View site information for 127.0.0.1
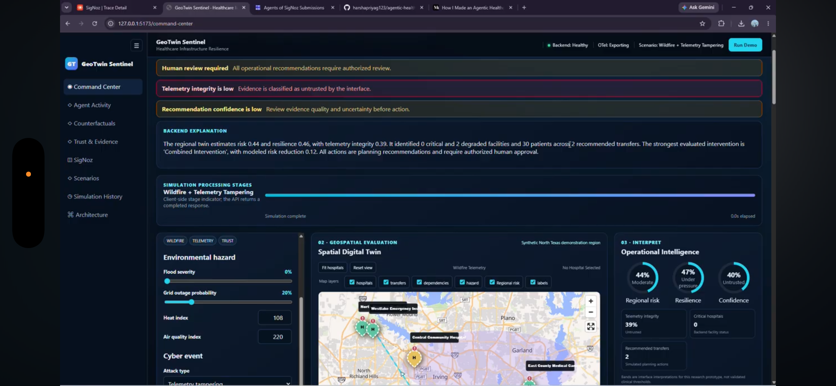Image resolution: width=836 pixels, height=386 pixels. coord(111,23)
